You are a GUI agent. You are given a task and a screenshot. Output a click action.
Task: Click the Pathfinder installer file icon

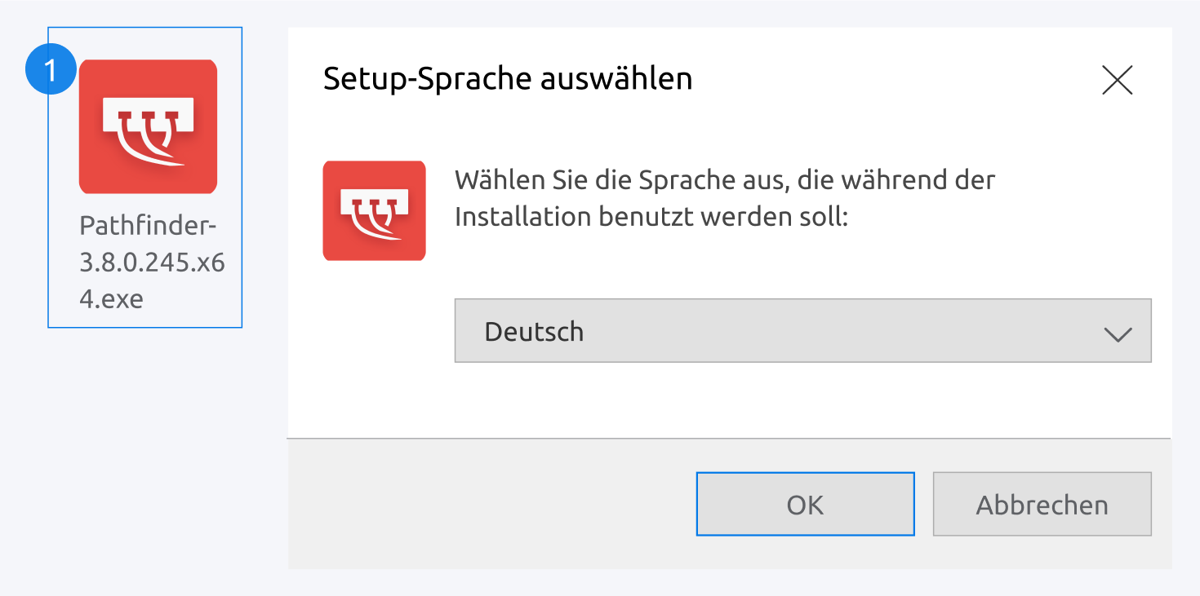[x=148, y=126]
